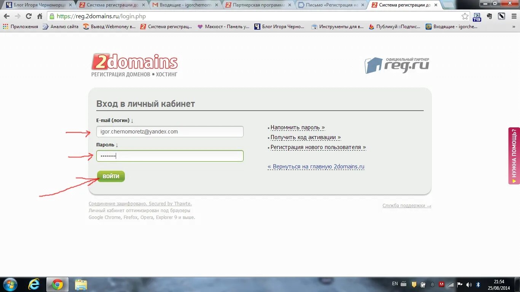520x292 pixels.
Task: Open Регистрация нового пользователя link
Action: click(x=318, y=148)
